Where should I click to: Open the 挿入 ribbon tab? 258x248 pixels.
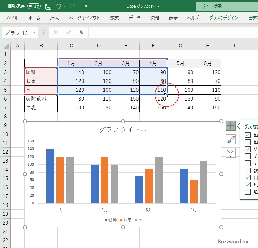(54, 18)
